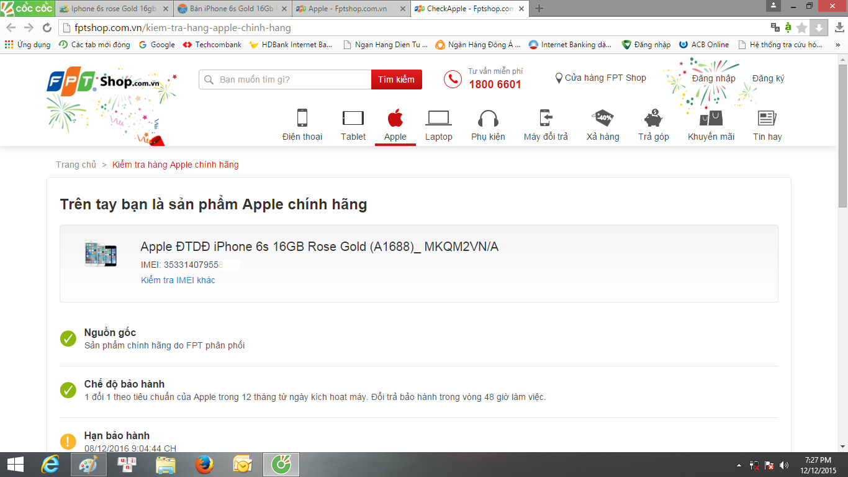
Task: Click the Trả góp piggy bank icon
Action: point(653,118)
